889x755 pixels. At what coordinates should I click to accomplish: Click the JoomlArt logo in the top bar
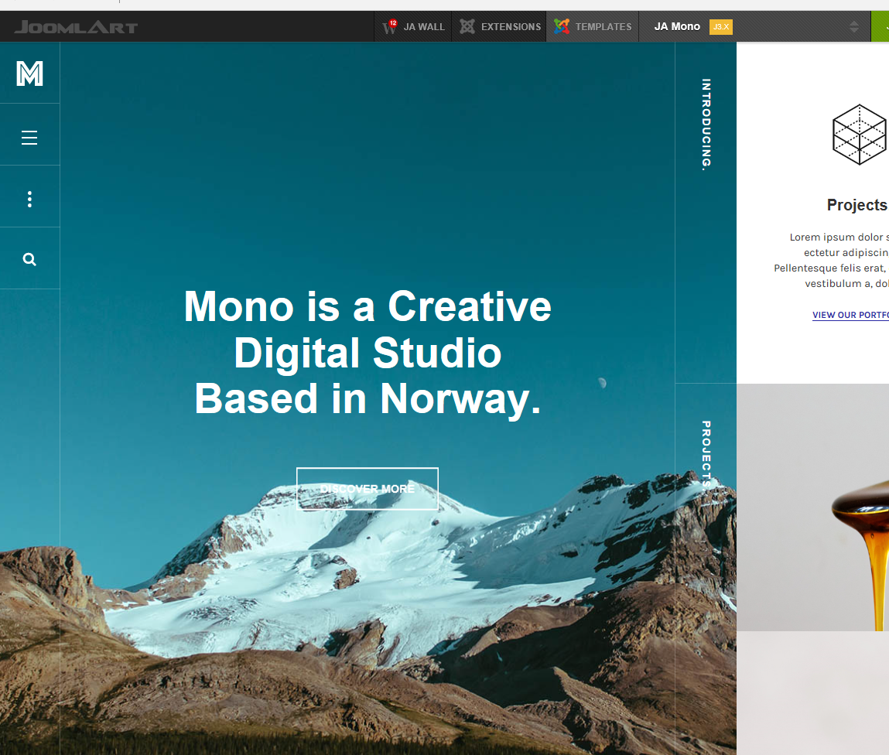click(76, 27)
